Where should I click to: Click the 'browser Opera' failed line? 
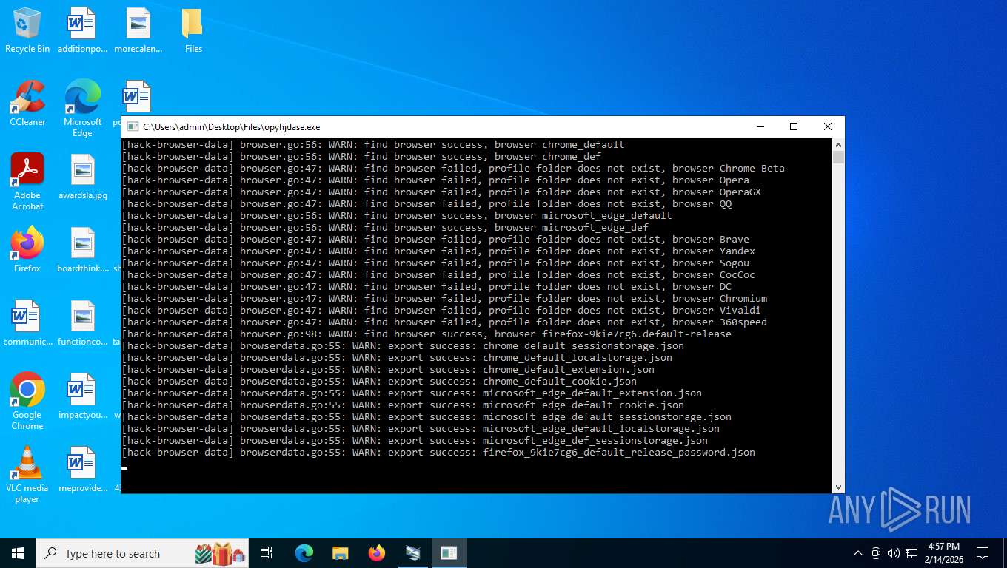(x=435, y=180)
